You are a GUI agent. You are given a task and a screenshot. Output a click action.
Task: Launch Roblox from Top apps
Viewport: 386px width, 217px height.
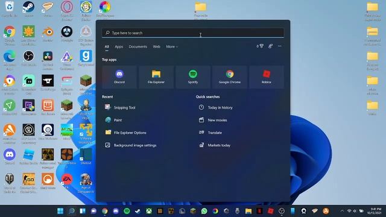coord(267,77)
